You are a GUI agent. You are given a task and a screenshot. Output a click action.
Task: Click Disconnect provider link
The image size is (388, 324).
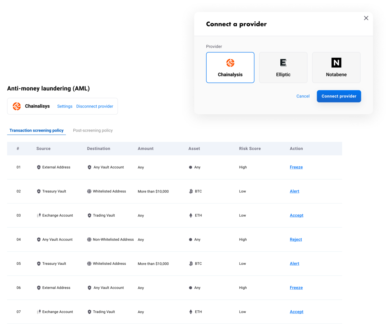pyautogui.click(x=95, y=106)
